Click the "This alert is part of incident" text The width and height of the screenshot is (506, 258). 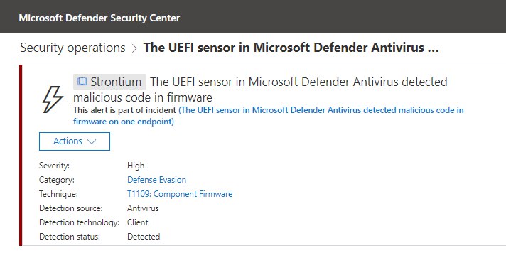coord(124,110)
